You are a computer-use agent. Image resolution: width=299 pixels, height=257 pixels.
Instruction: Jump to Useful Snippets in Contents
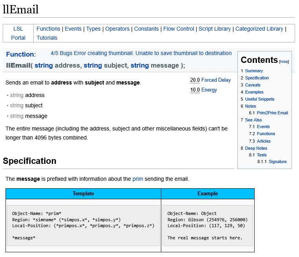tap(259, 99)
